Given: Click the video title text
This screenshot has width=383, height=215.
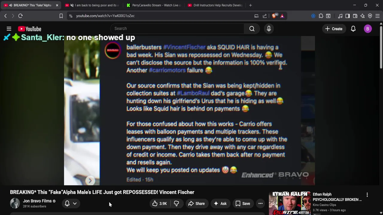Looking at the screenshot, I should pos(102,192).
